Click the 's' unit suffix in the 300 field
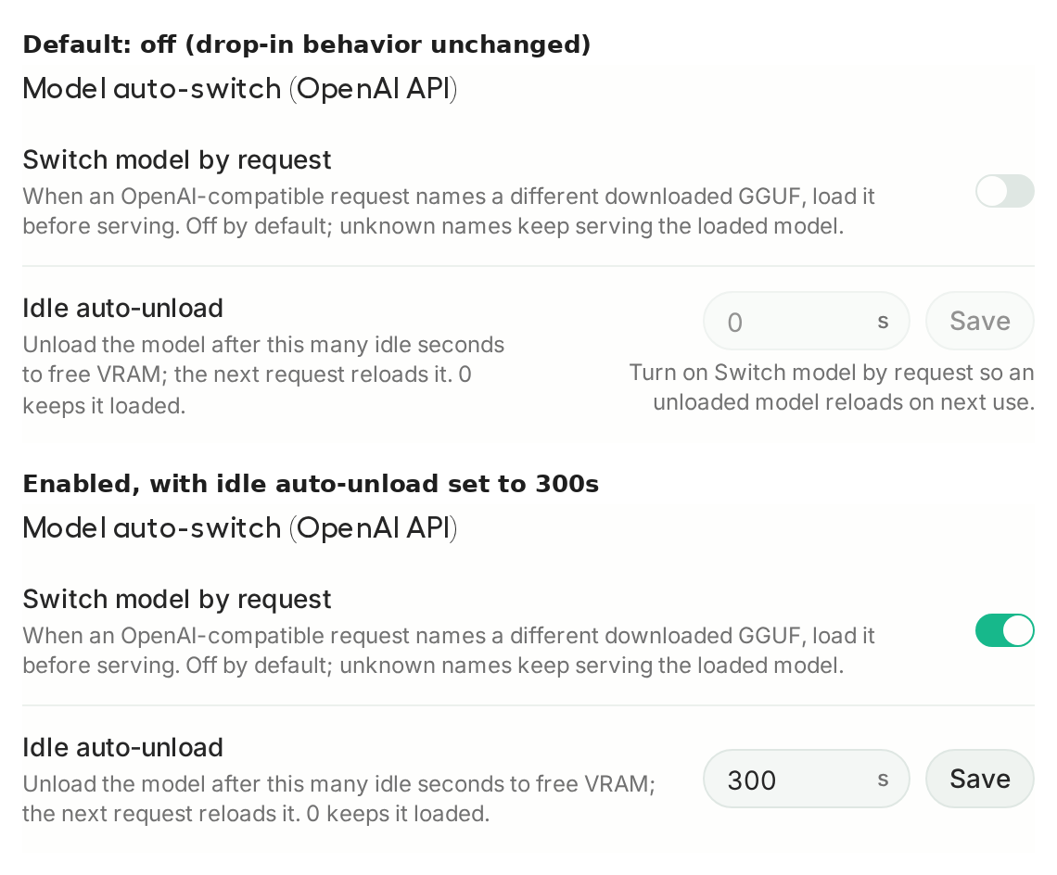1057x875 pixels. [x=883, y=780]
